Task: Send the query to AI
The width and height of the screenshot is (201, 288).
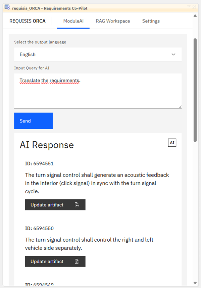Action: pos(34,121)
